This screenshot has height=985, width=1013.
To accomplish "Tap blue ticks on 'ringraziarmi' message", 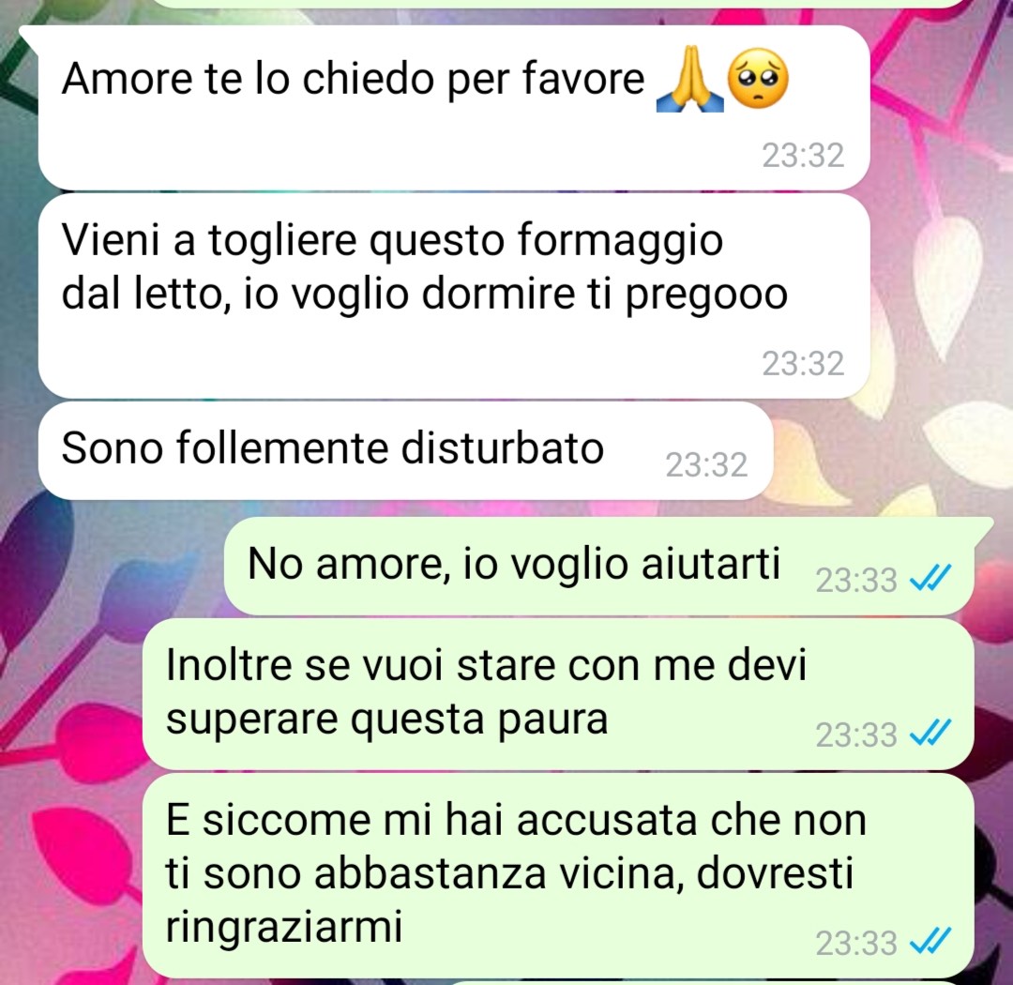I will point(930,941).
